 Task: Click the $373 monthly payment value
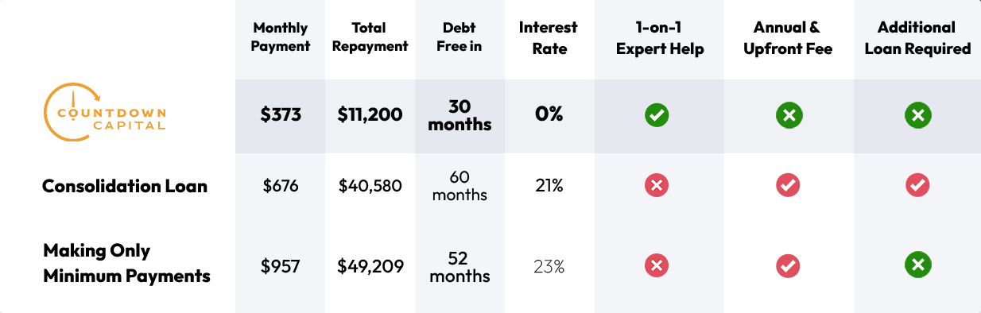(x=281, y=115)
